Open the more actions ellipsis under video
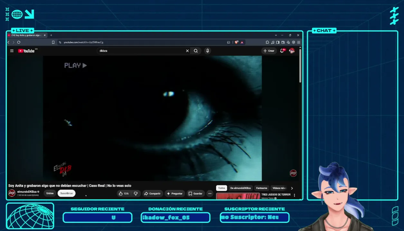Image resolution: width=404 pixels, height=231 pixels. tap(210, 193)
